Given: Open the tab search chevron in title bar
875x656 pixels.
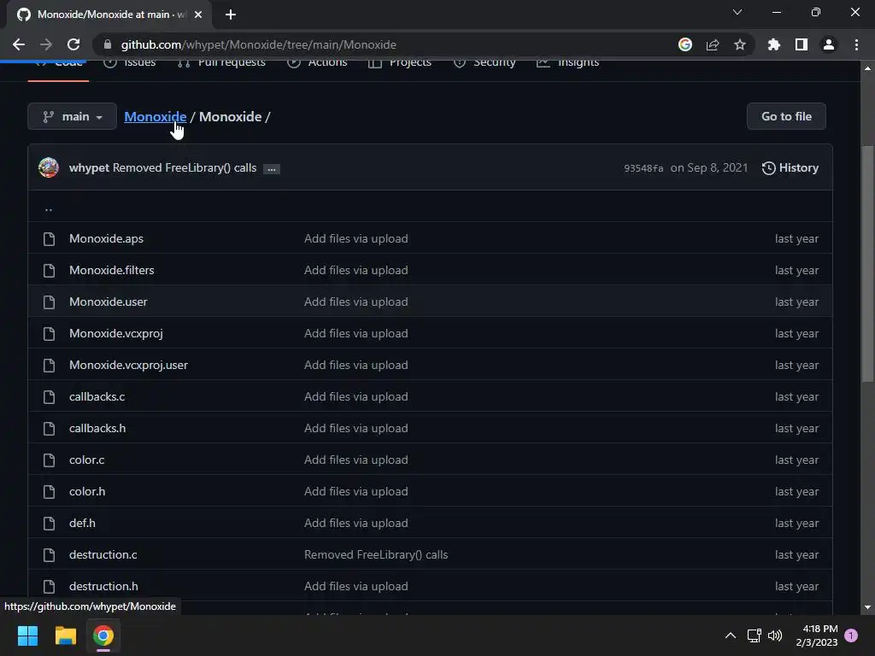Looking at the screenshot, I should [737, 12].
